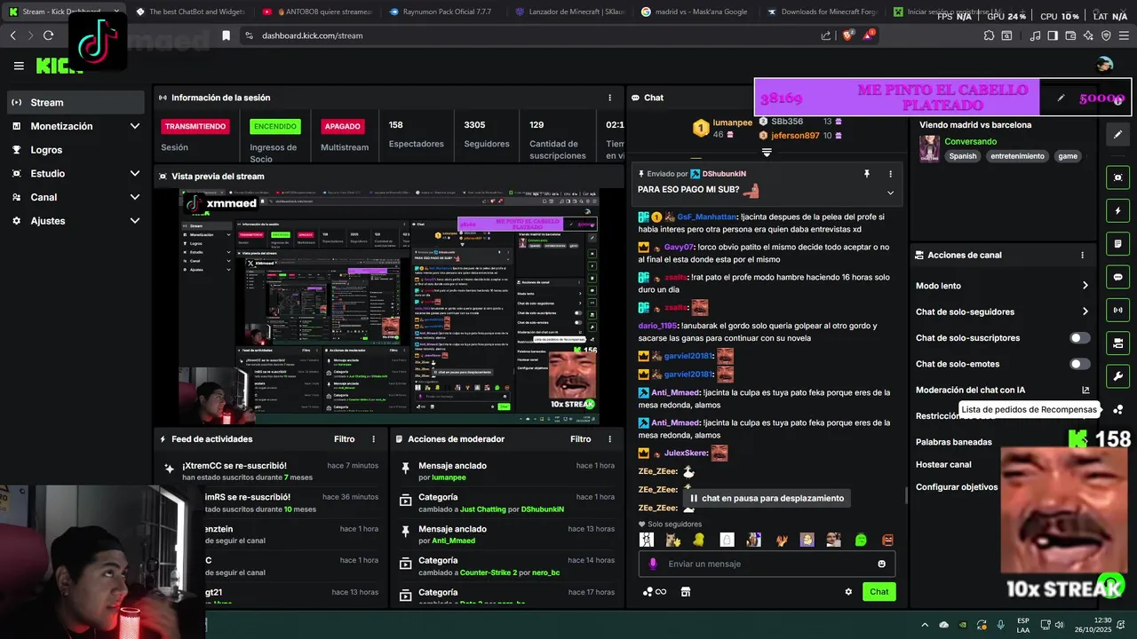Viewport: 1137px width, 639px height.
Task: Click the camera screen icon in the right sidebar
Action: (x=1117, y=343)
